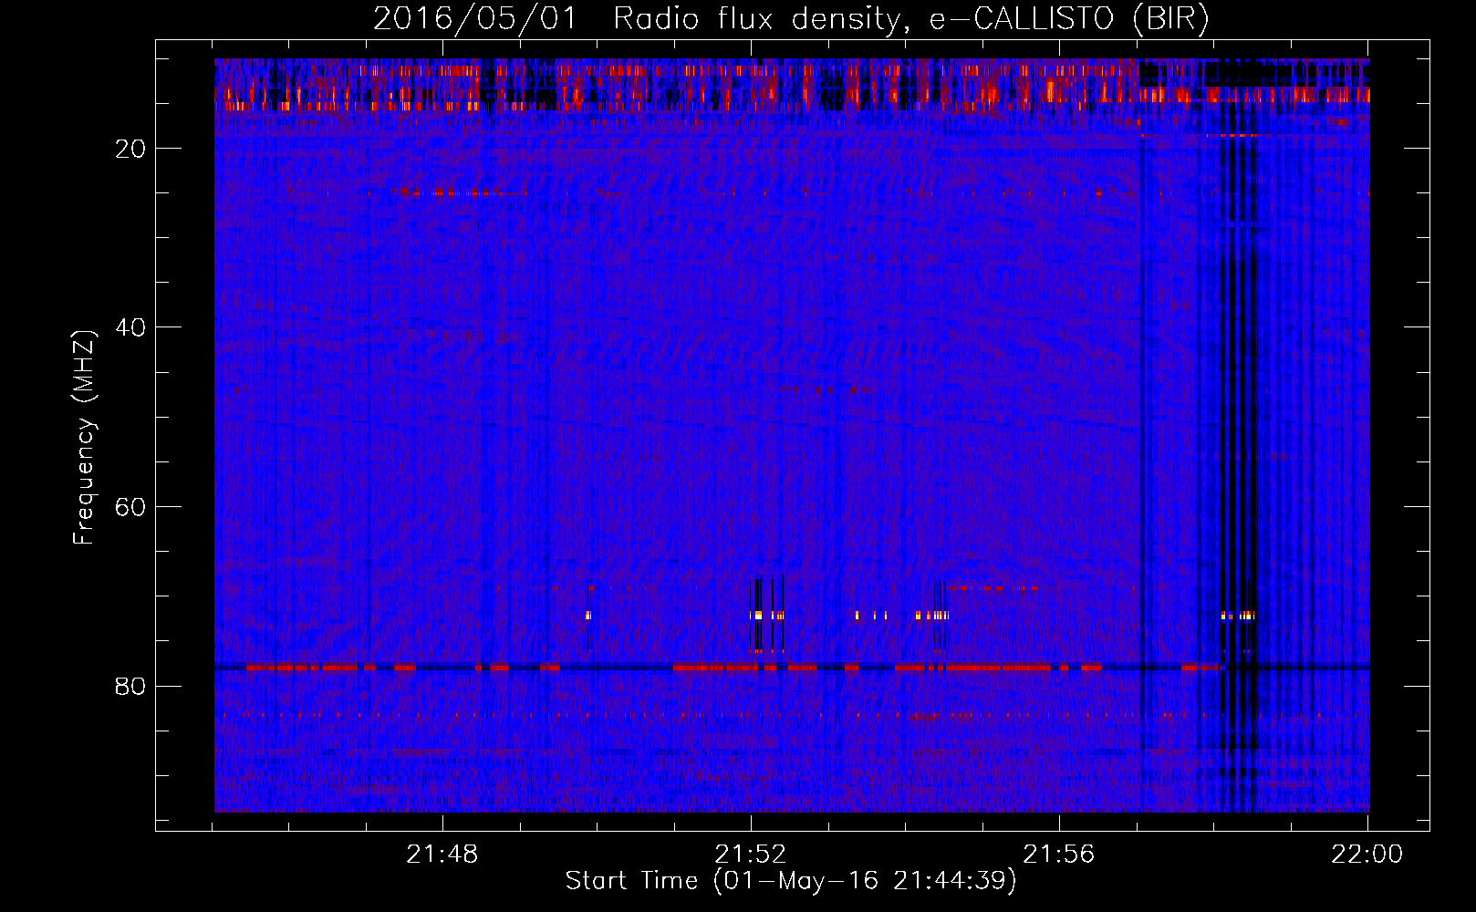Click the 21:48 time tick label

click(x=442, y=855)
